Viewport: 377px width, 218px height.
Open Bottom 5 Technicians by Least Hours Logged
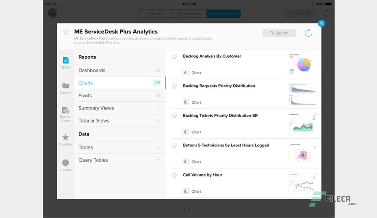pyautogui.click(x=226, y=145)
